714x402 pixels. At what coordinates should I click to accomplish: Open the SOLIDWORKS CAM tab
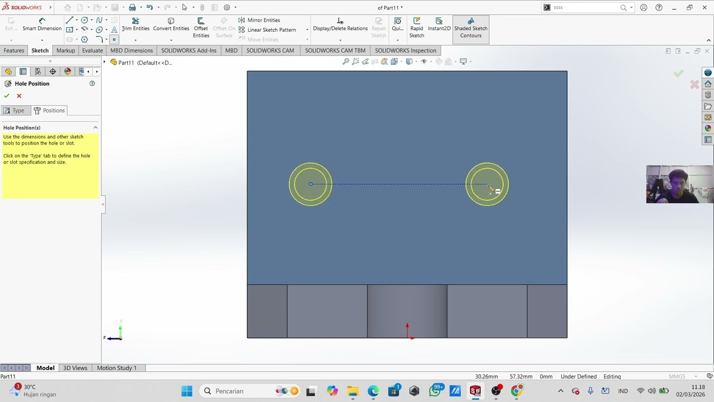coord(270,50)
